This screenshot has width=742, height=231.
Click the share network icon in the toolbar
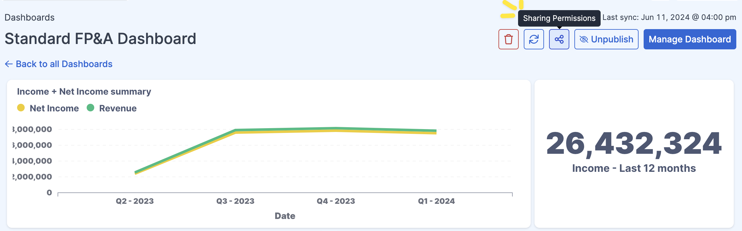click(x=559, y=39)
